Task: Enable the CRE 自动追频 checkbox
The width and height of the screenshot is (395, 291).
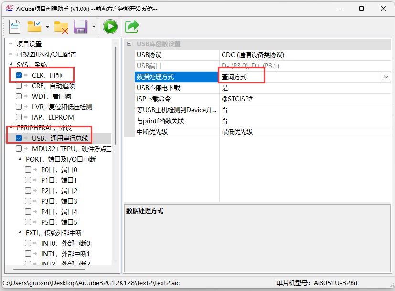Action: [19, 86]
